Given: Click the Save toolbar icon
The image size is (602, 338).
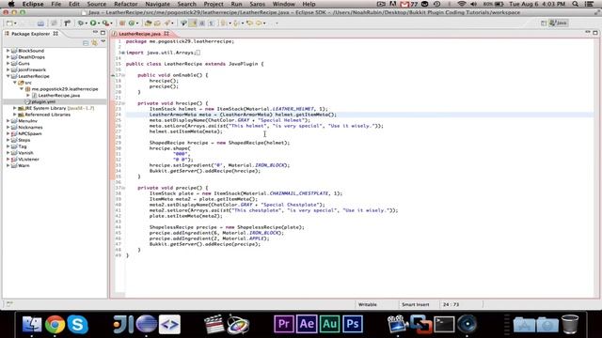Looking at the screenshot, I should click(40, 23).
